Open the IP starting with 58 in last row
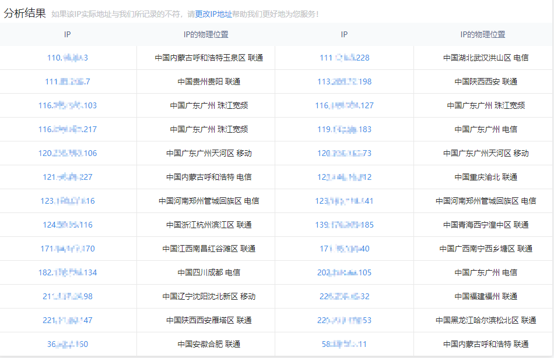This screenshot has width=554, height=358. (344, 343)
